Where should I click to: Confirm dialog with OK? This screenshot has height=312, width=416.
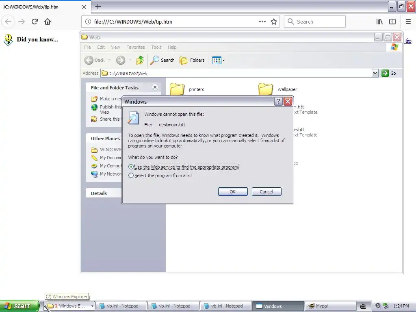[233, 192]
